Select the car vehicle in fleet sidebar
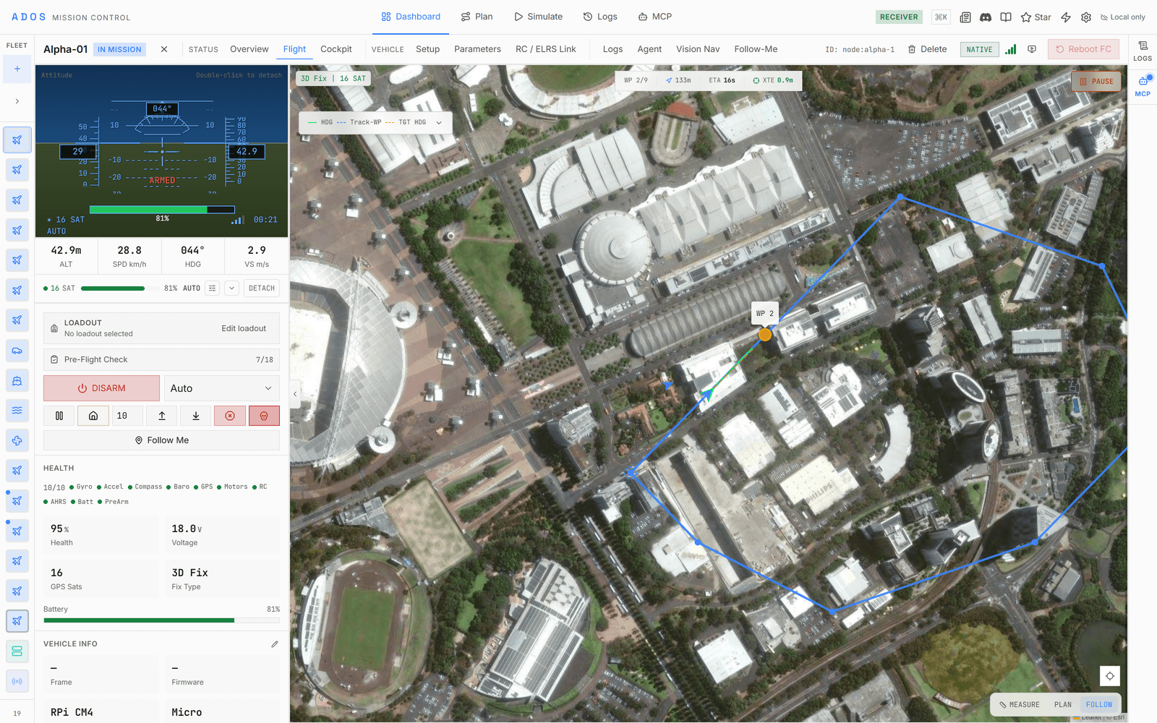The width and height of the screenshot is (1157, 723). (x=17, y=351)
